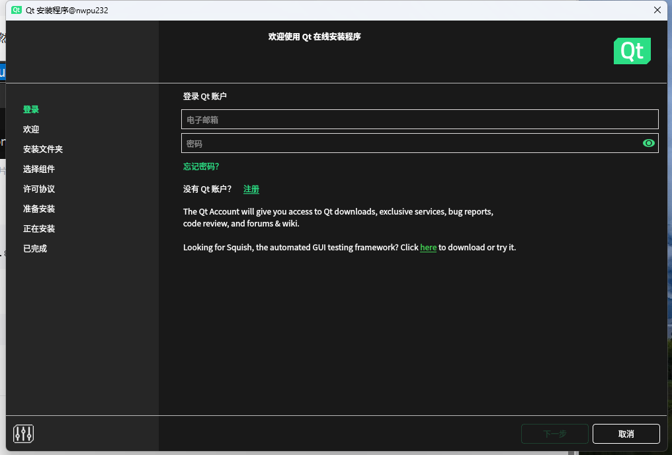Open the 忘记密码 link
The height and width of the screenshot is (455, 672).
point(200,166)
